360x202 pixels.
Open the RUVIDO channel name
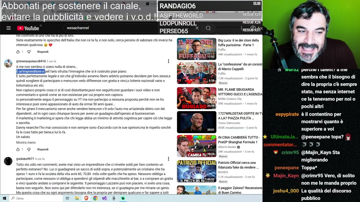(223, 172)
